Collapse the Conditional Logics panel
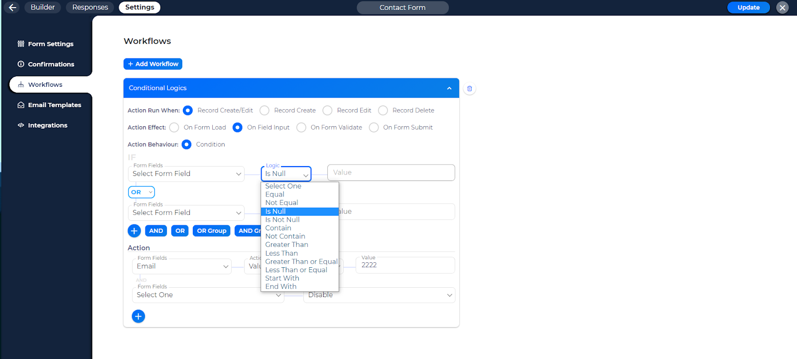The image size is (797, 359). point(449,88)
